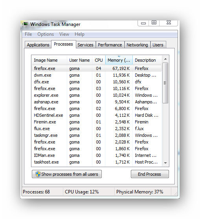The height and width of the screenshot is (219, 200).
Task: Select firefox.exe row using 67,192 K
Action: 97,68
